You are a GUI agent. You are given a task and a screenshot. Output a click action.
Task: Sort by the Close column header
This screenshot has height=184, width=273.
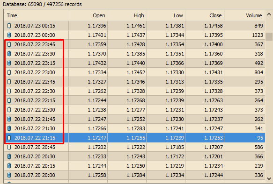[205, 15]
